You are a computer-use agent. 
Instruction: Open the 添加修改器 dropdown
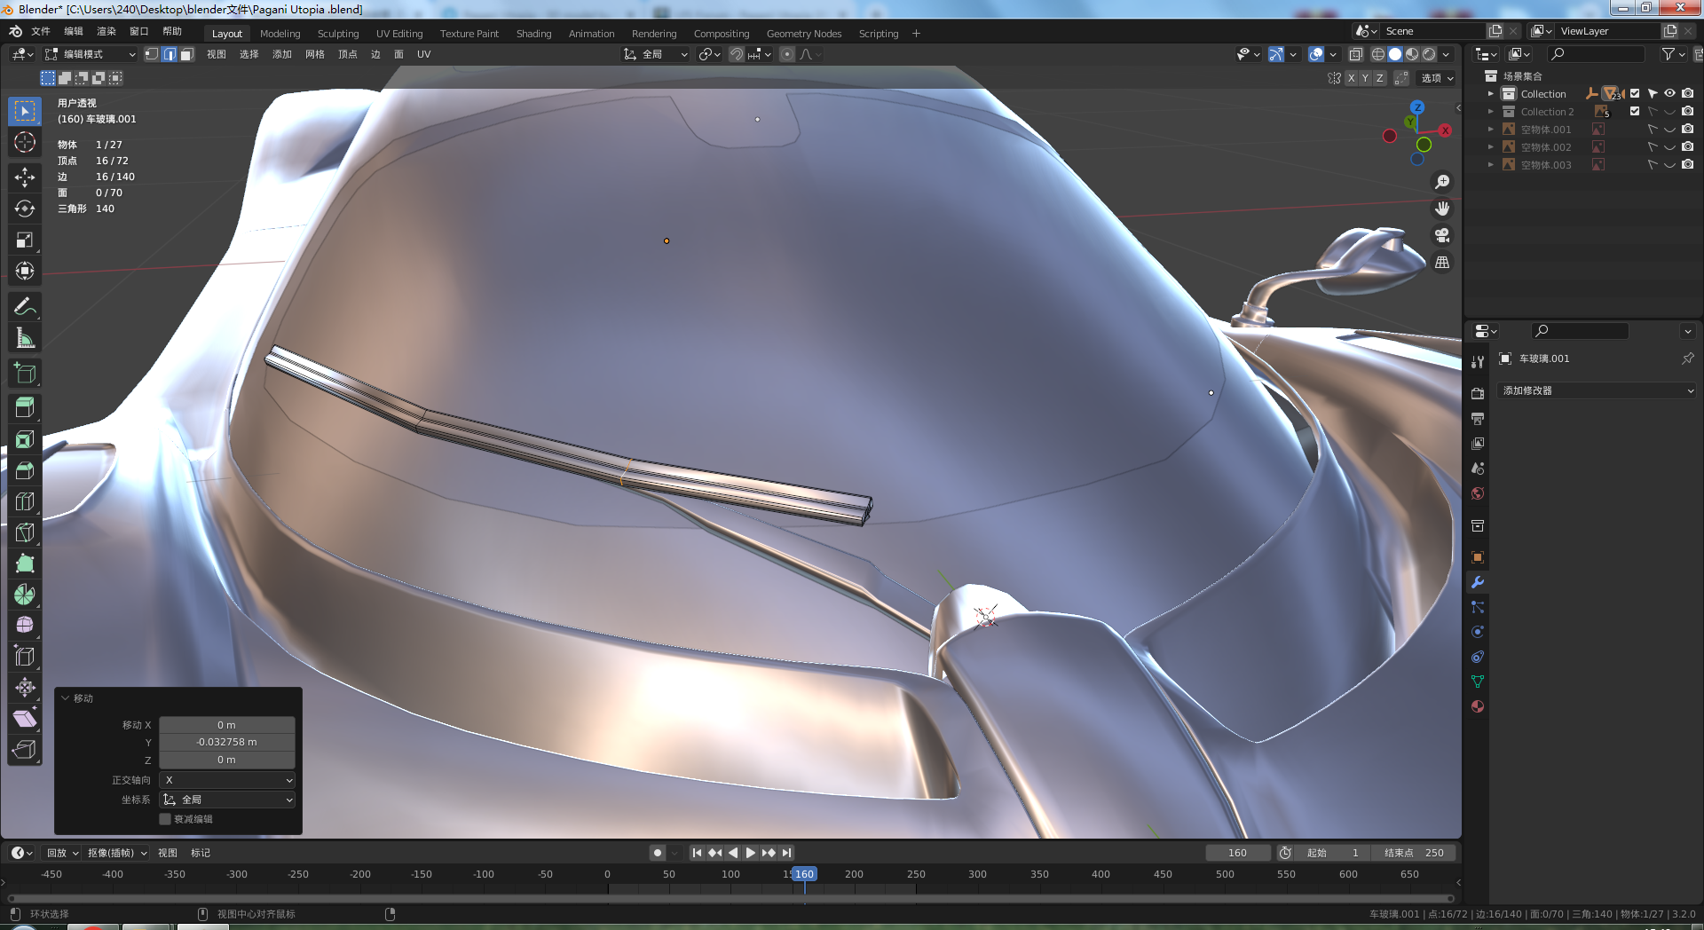click(x=1597, y=390)
